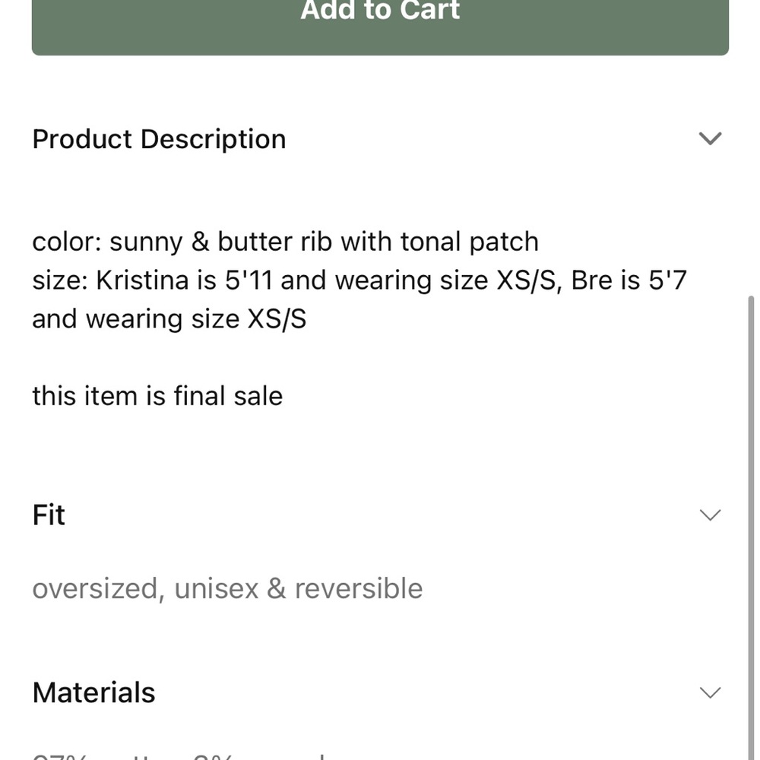Collapse the Fit section chevron

pos(710,515)
